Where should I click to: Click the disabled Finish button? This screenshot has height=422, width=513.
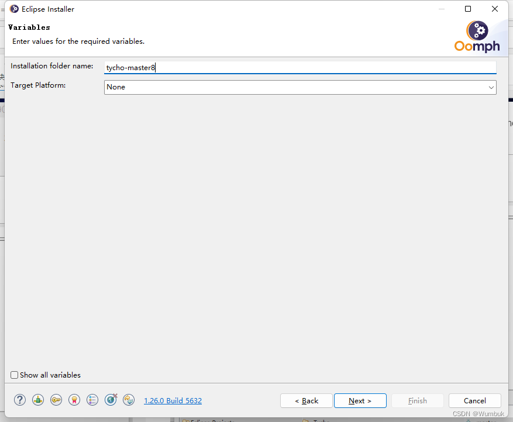pos(418,401)
